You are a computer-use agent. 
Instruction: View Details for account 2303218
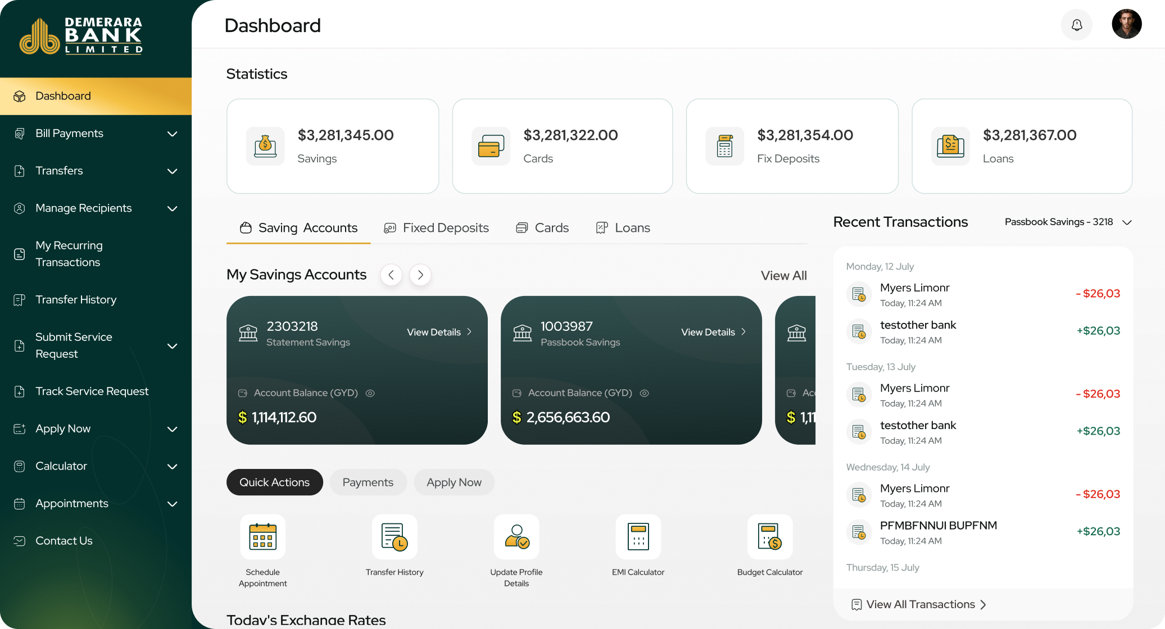pos(439,332)
